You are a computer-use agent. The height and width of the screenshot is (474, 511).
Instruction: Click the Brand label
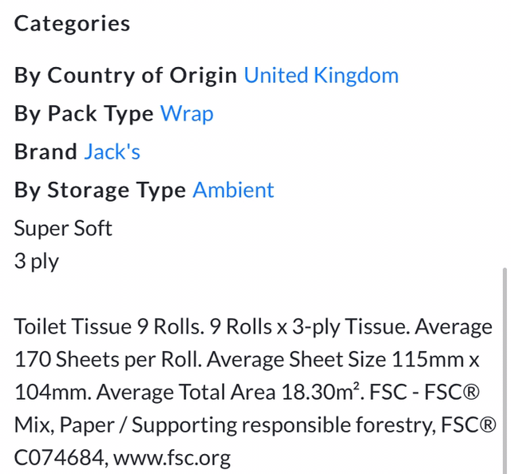point(46,152)
